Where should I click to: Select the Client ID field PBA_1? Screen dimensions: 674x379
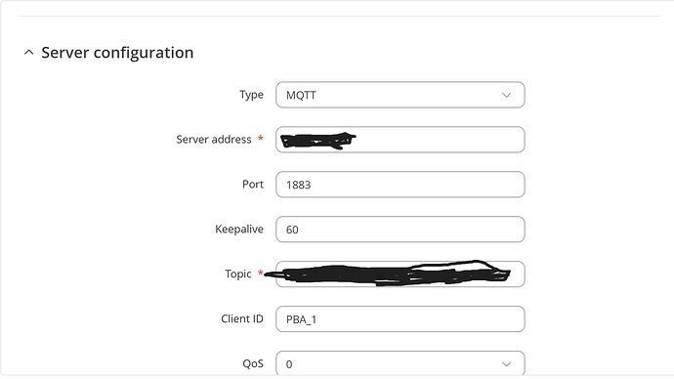[400, 318]
